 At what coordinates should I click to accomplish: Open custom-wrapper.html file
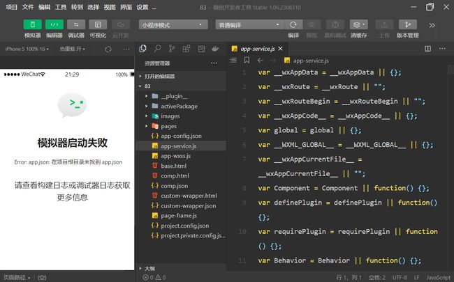tap(181, 196)
